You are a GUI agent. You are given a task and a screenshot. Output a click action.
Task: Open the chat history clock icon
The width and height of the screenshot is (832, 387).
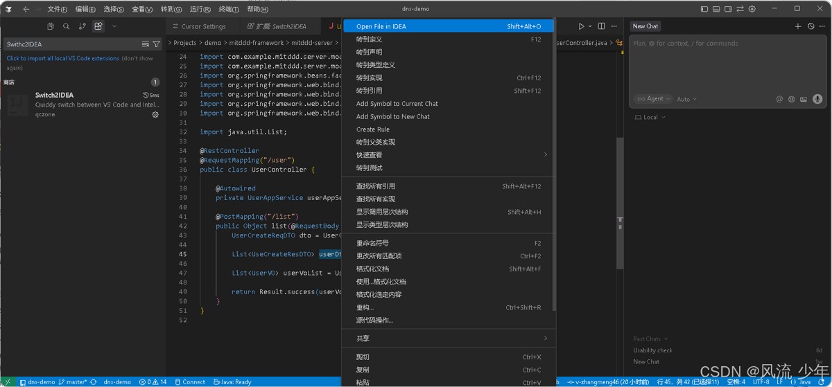click(x=811, y=26)
